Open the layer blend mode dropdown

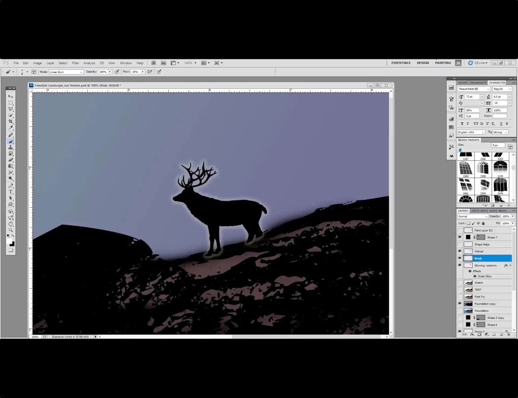tap(473, 217)
